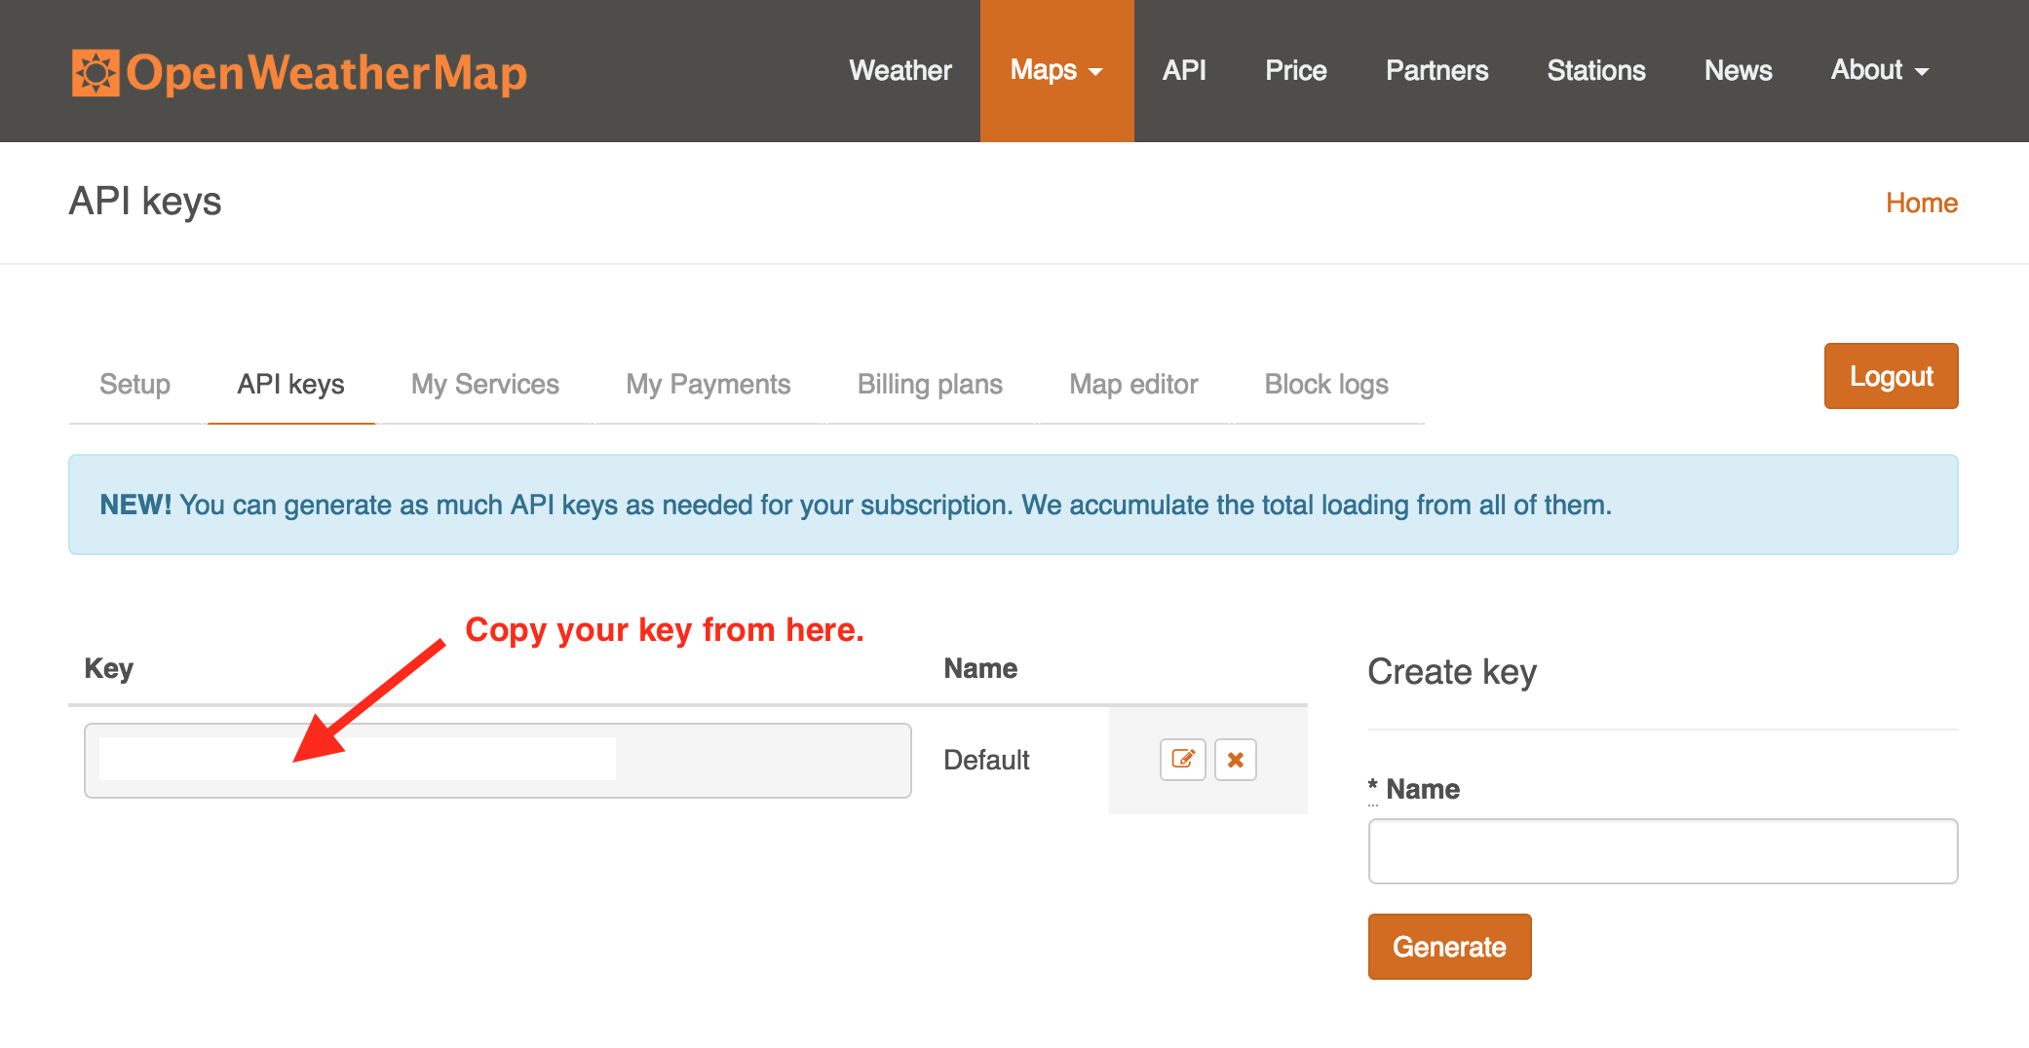
Task: Edit the Default API key name
Action: tap(1183, 760)
